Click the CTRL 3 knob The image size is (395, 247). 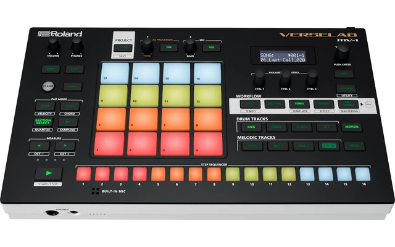pos(312,78)
